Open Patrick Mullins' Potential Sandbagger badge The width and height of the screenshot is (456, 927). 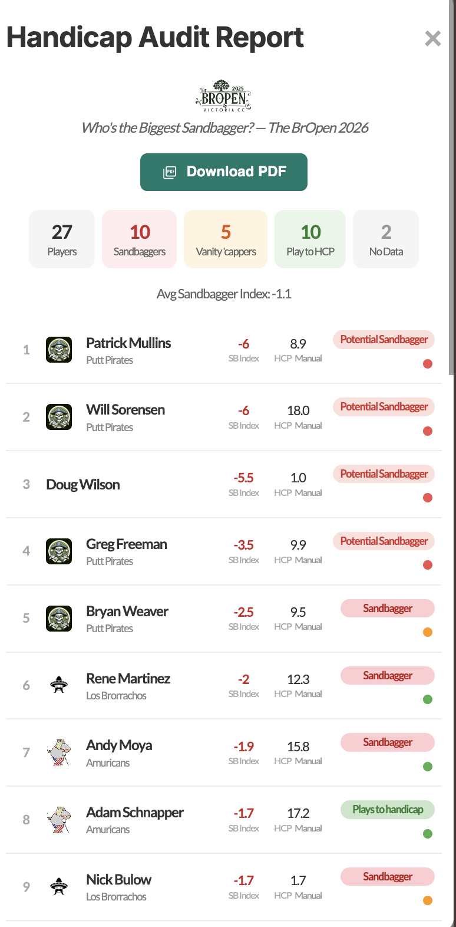[384, 339]
